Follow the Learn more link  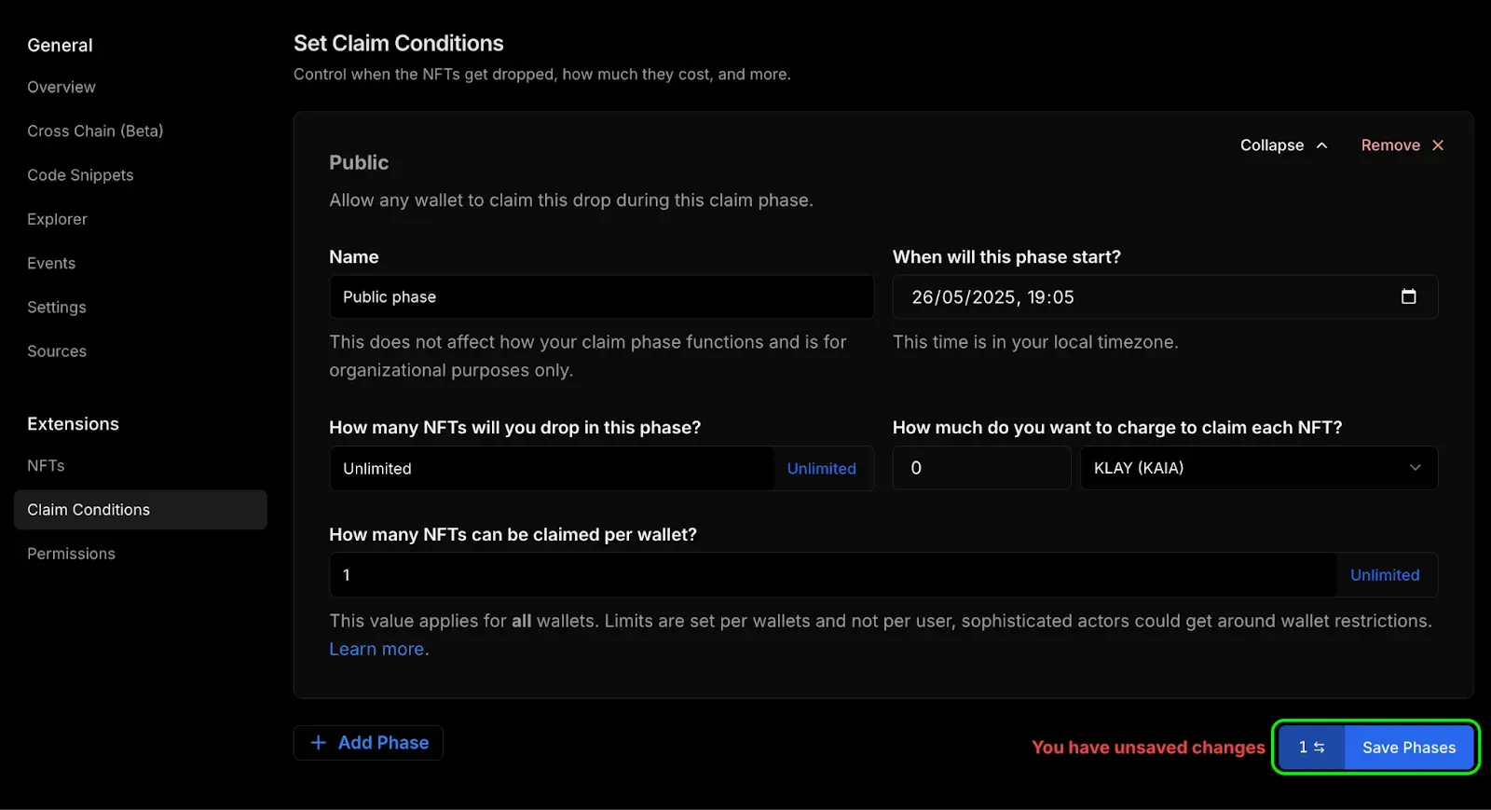pyautogui.click(x=376, y=650)
